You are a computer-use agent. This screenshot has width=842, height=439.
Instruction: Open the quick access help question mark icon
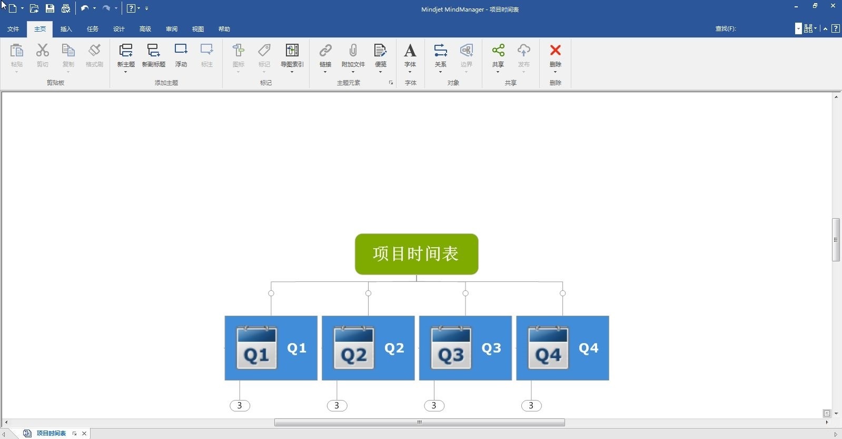click(x=131, y=8)
